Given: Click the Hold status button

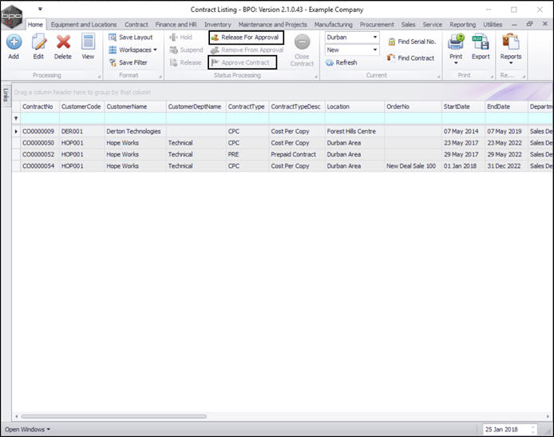Looking at the screenshot, I should [181, 37].
